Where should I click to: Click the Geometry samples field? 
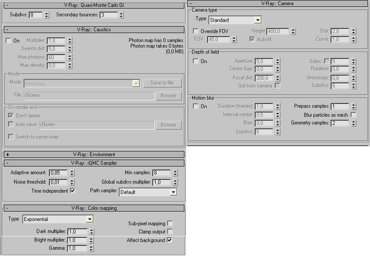click(340, 123)
